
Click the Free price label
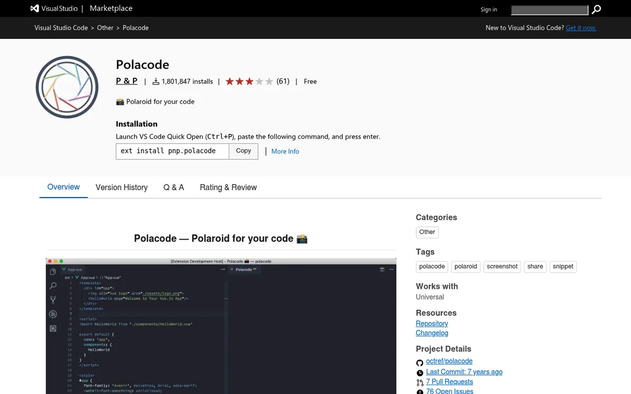310,81
